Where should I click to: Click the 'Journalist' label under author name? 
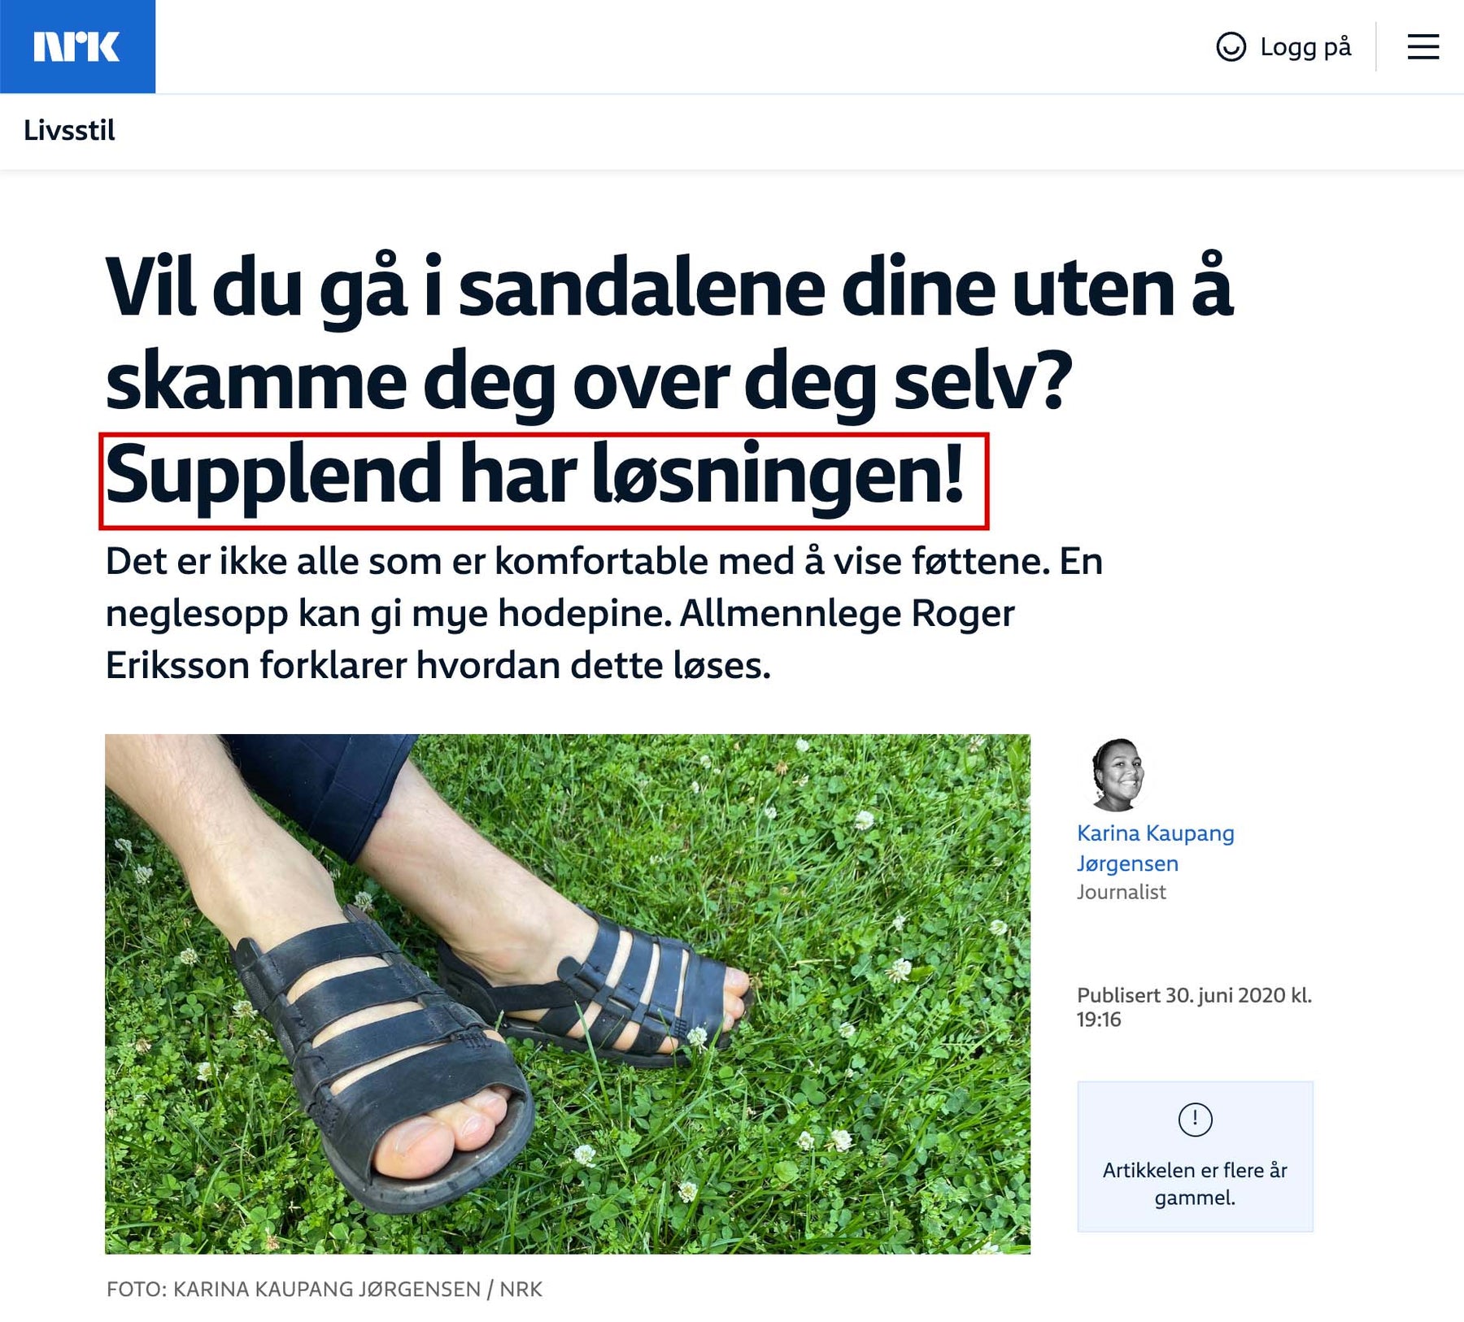(x=1121, y=892)
